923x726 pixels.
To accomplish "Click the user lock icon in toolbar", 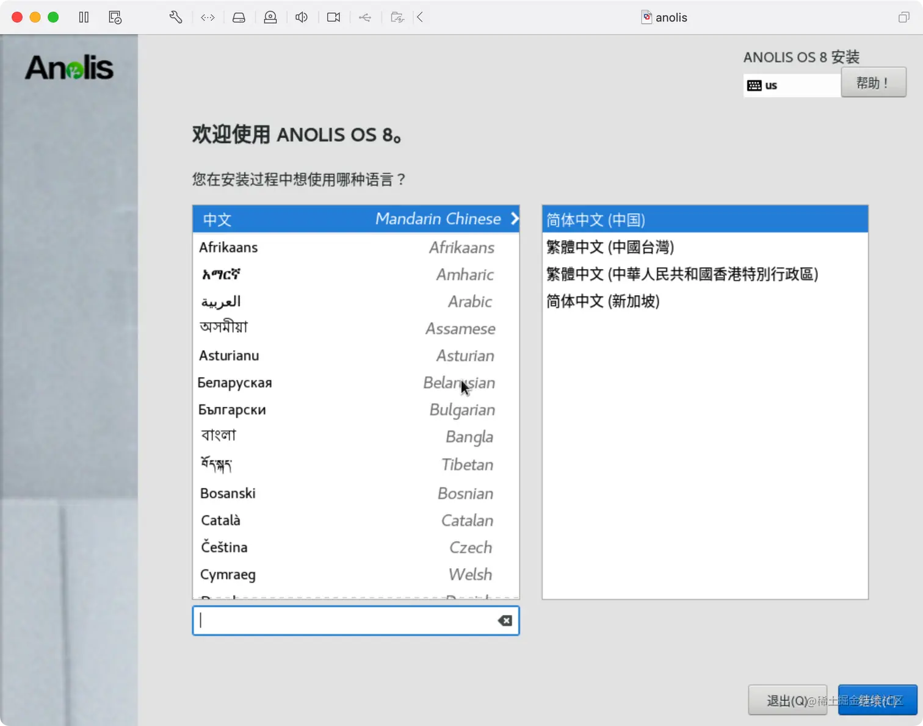I will [x=270, y=17].
